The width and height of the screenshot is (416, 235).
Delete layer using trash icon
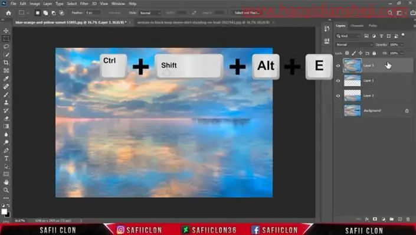(408, 219)
